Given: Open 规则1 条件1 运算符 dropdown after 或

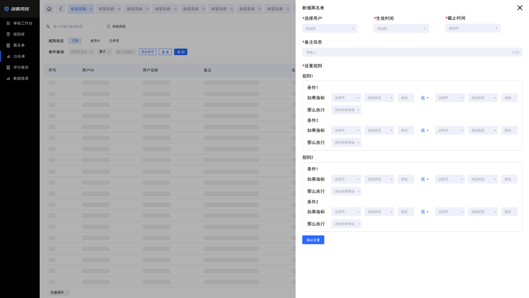Looking at the screenshot, I should click(450, 98).
